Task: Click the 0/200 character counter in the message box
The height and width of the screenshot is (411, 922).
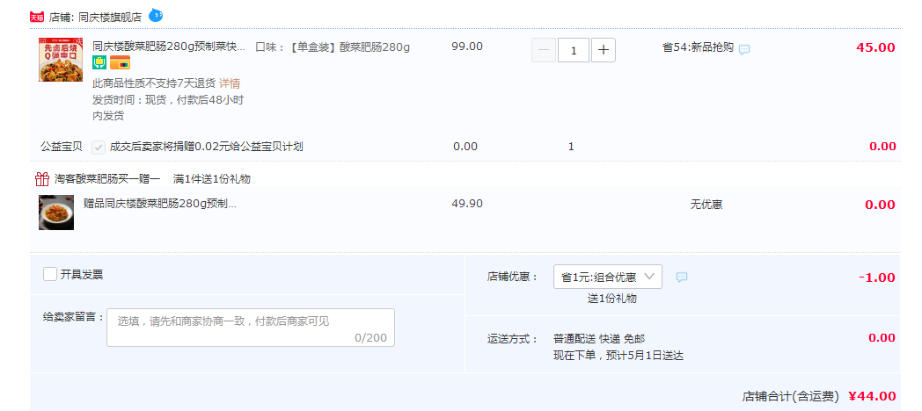Action: (370, 337)
